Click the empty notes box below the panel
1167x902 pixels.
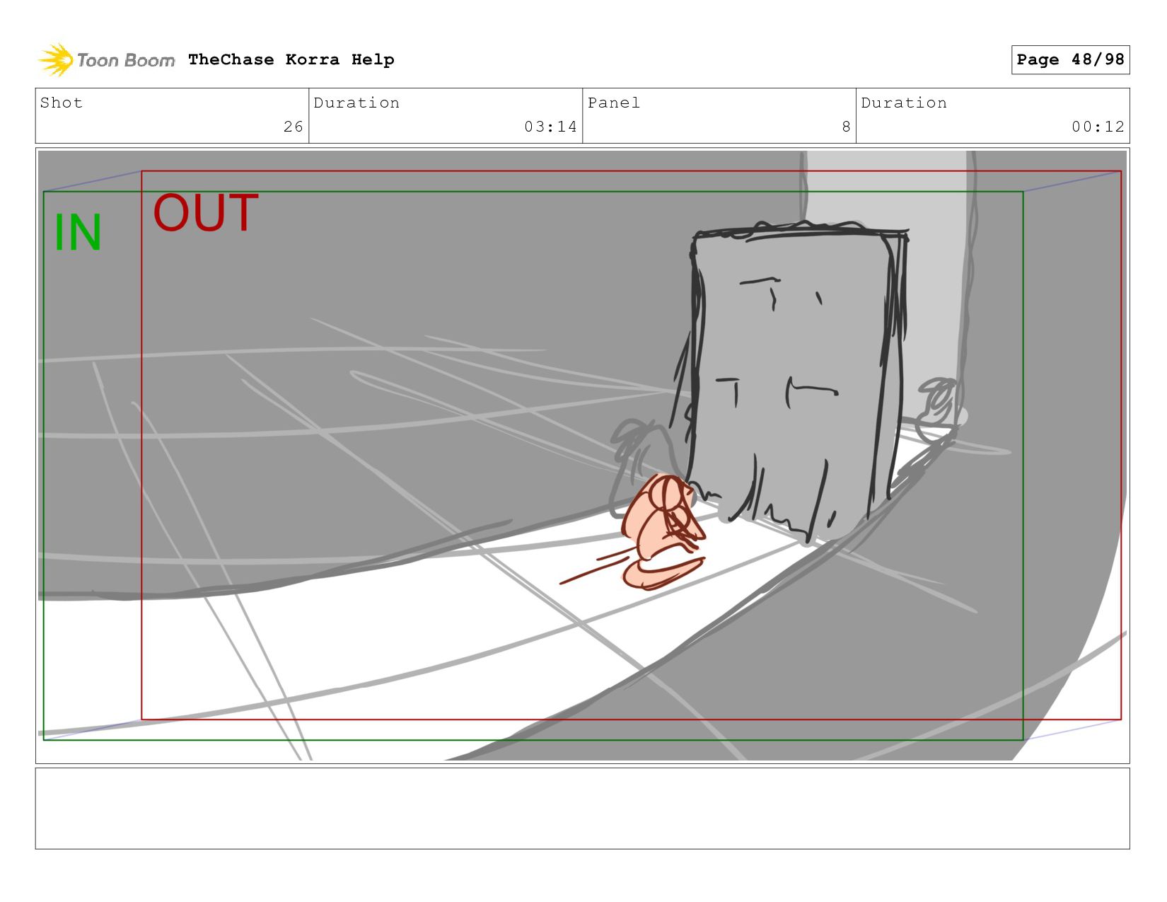click(582, 809)
